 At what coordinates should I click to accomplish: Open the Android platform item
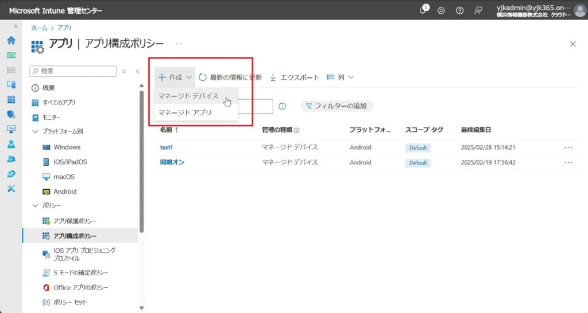click(x=65, y=191)
